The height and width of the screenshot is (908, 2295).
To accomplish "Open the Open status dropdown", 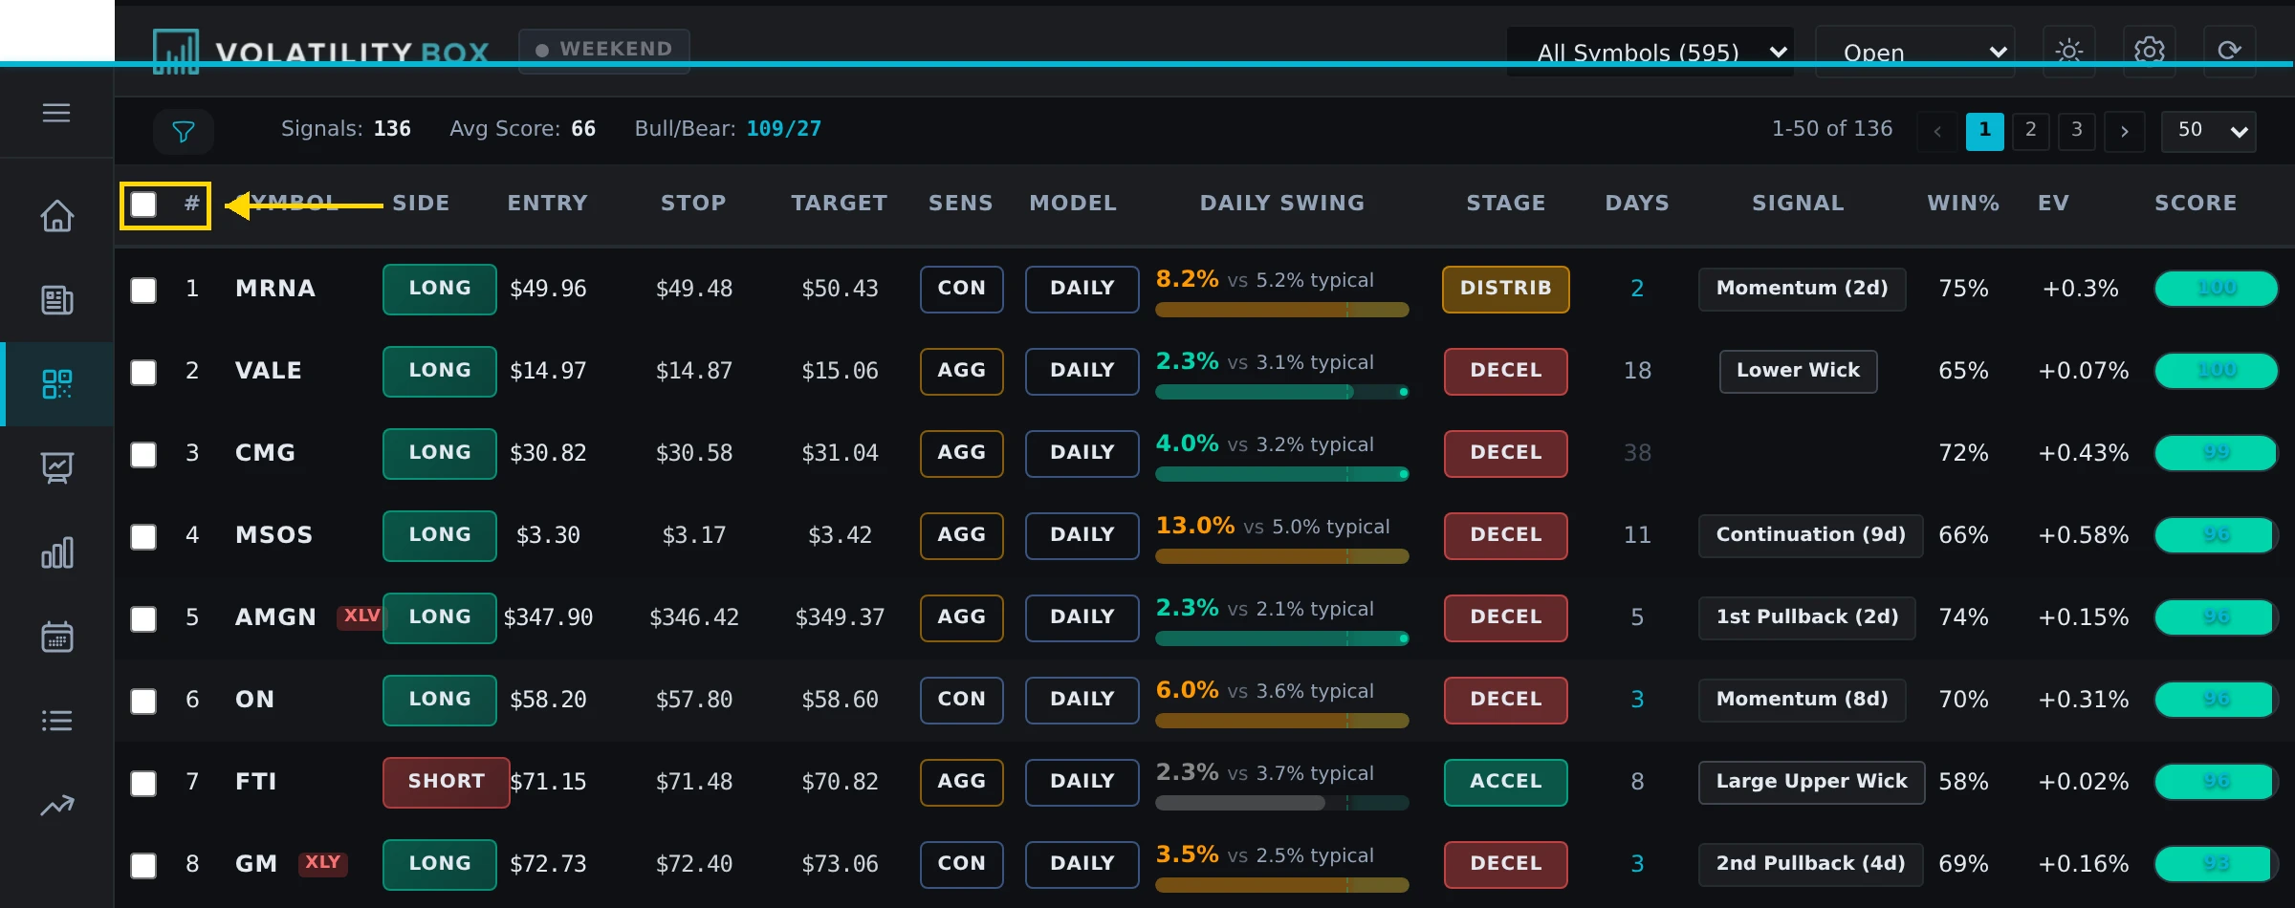I will [x=1914, y=52].
